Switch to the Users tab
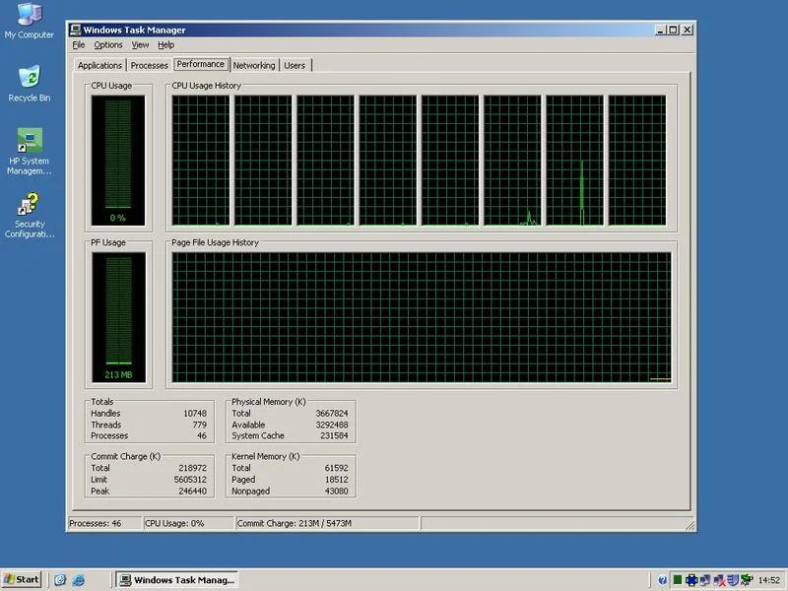The width and height of the screenshot is (788, 591). 295,65
